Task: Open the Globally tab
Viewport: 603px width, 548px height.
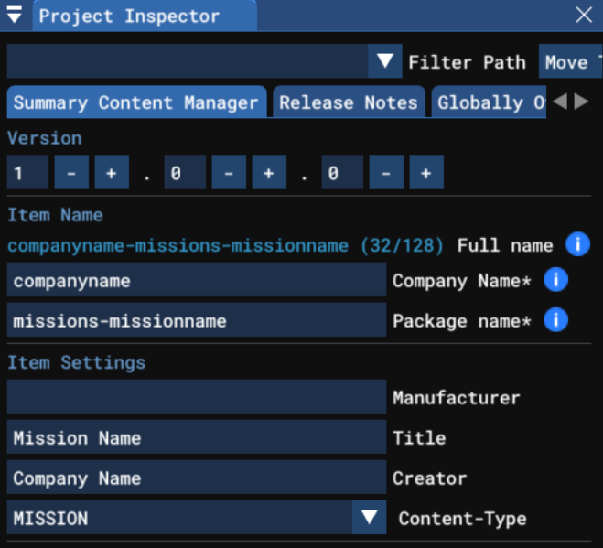Action: 490,102
